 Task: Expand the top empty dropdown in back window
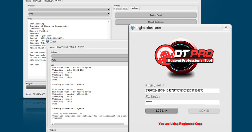[x=69, y=10]
